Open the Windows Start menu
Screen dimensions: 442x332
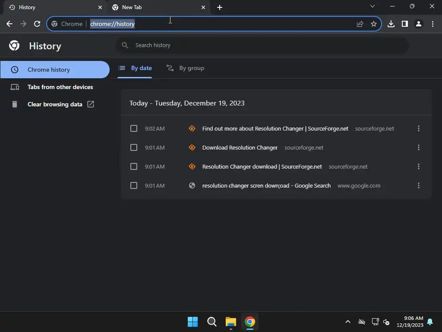pyautogui.click(x=193, y=322)
